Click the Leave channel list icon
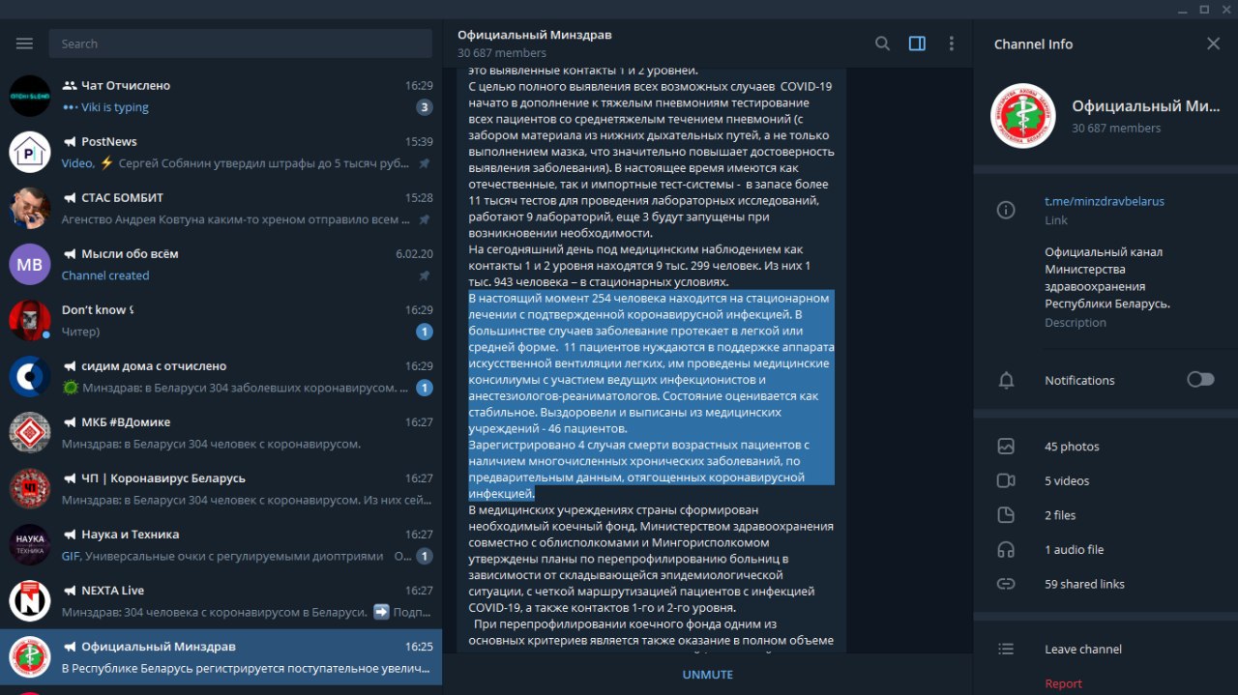 coord(1006,650)
